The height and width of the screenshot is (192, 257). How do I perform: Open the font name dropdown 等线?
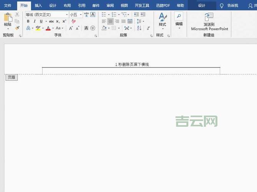(66, 15)
